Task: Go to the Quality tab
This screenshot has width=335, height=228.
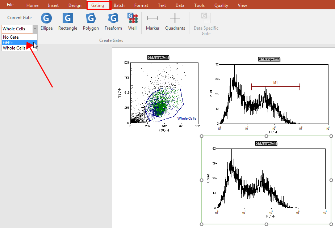Action: (221, 5)
